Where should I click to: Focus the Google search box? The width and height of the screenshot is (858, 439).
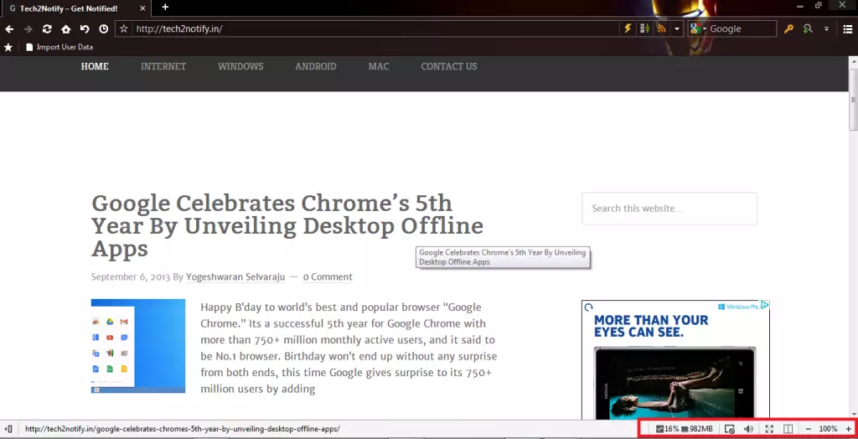coord(742,29)
